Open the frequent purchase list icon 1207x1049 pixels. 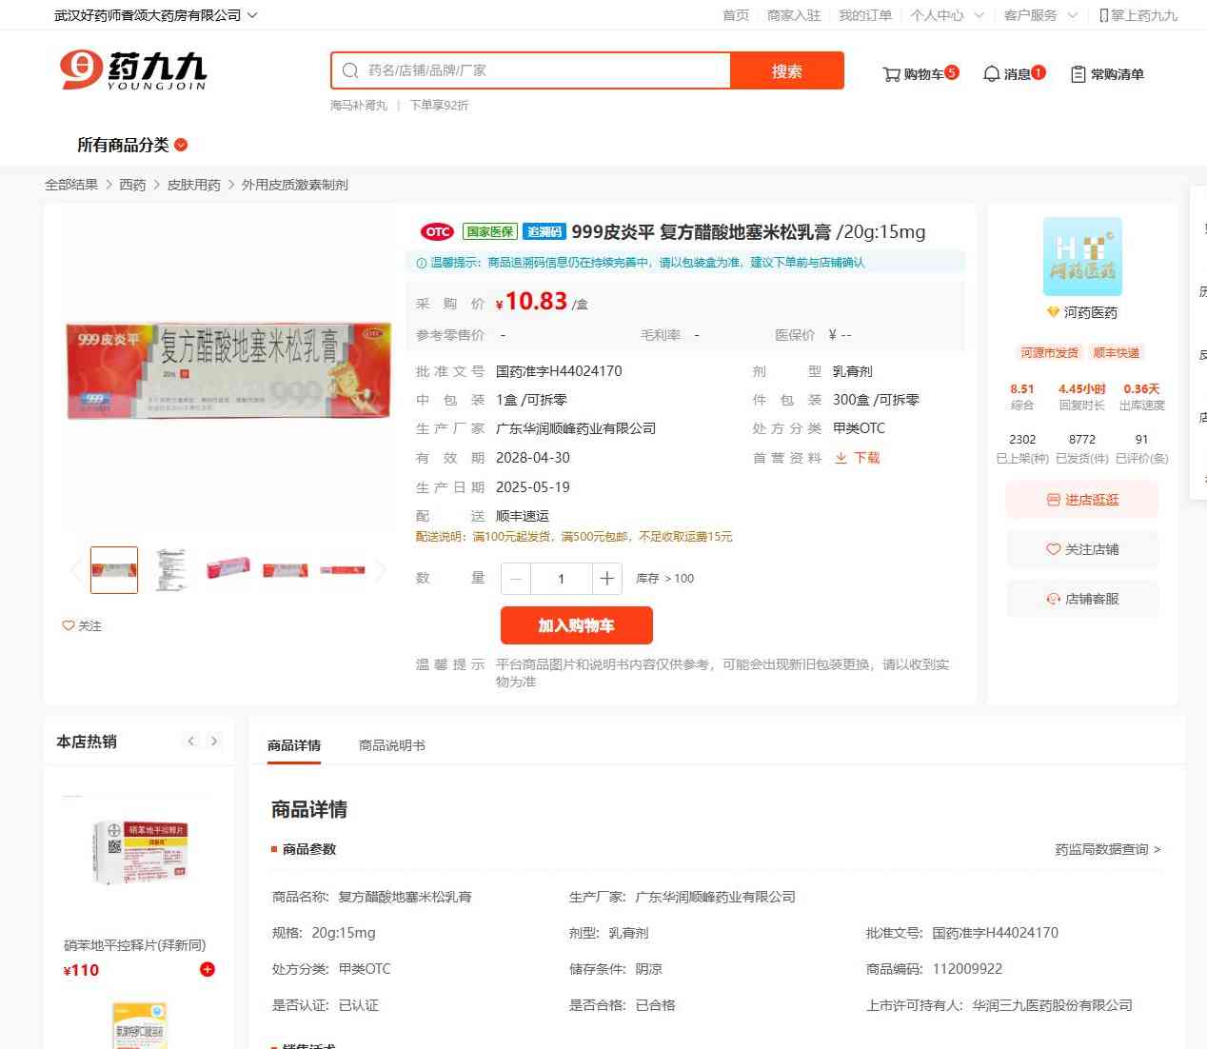tap(1078, 74)
